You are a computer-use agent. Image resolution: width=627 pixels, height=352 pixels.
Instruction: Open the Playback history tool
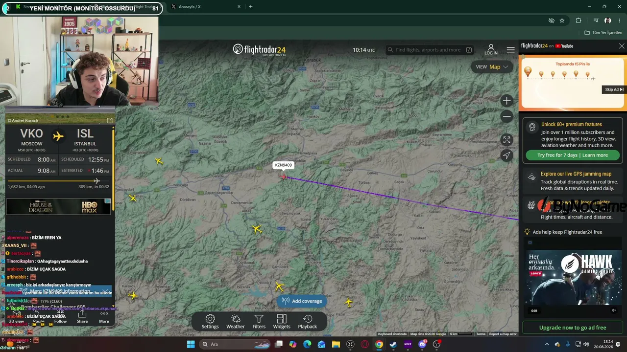point(308,322)
